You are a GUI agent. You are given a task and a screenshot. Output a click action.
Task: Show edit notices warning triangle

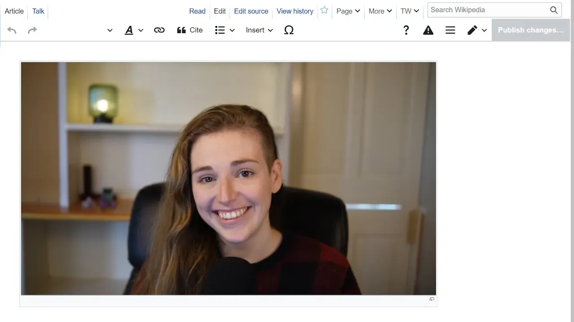coord(428,30)
